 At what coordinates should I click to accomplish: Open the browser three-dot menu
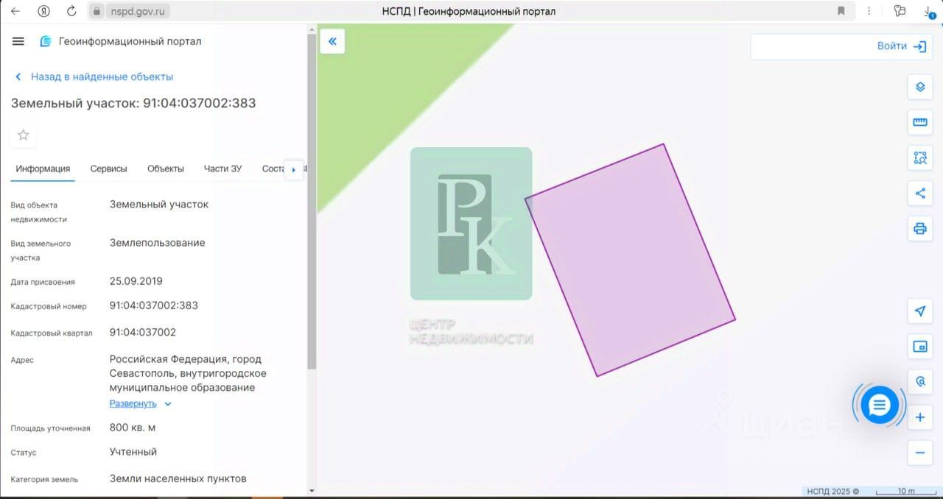pos(870,11)
